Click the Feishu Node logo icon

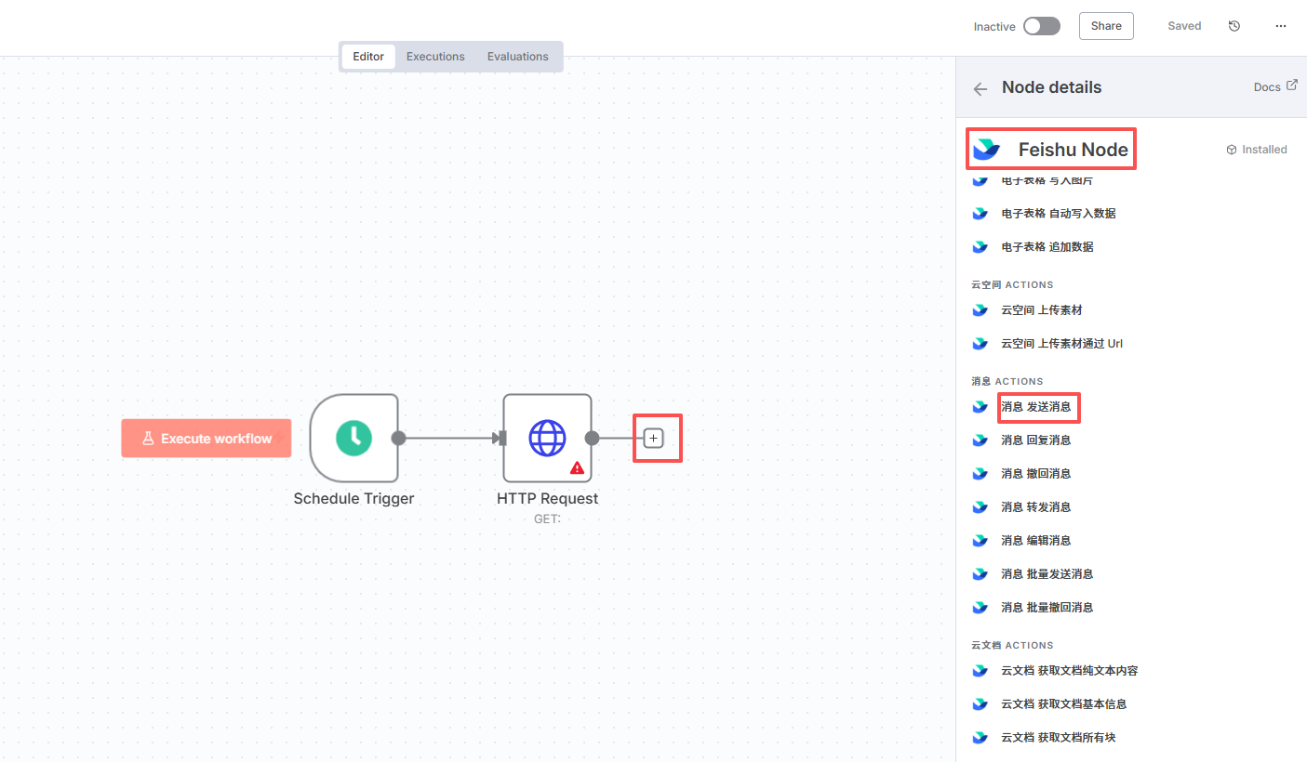click(986, 150)
